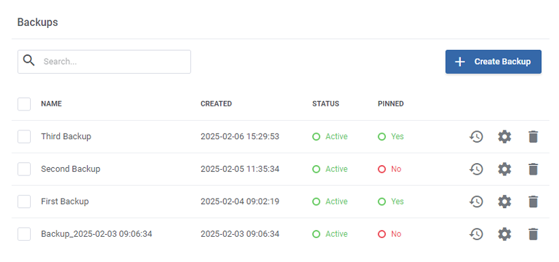Check the First Backup row checkbox
Image resolution: width=559 pixels, height=262 pixels.
click(x=24, y=201)
